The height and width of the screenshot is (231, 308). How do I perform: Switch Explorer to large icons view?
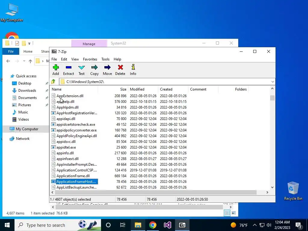click(233, 213)
